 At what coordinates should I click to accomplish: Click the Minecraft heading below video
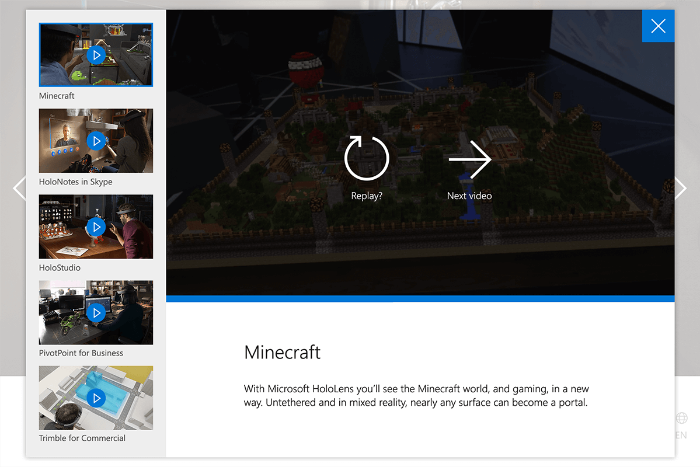point(282,352)
